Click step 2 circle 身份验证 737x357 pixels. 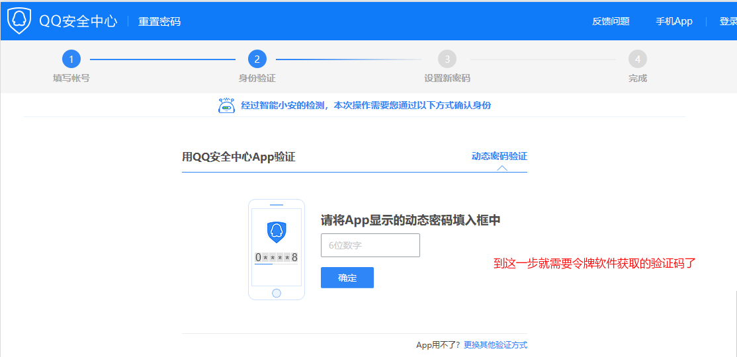click(257, 59)
